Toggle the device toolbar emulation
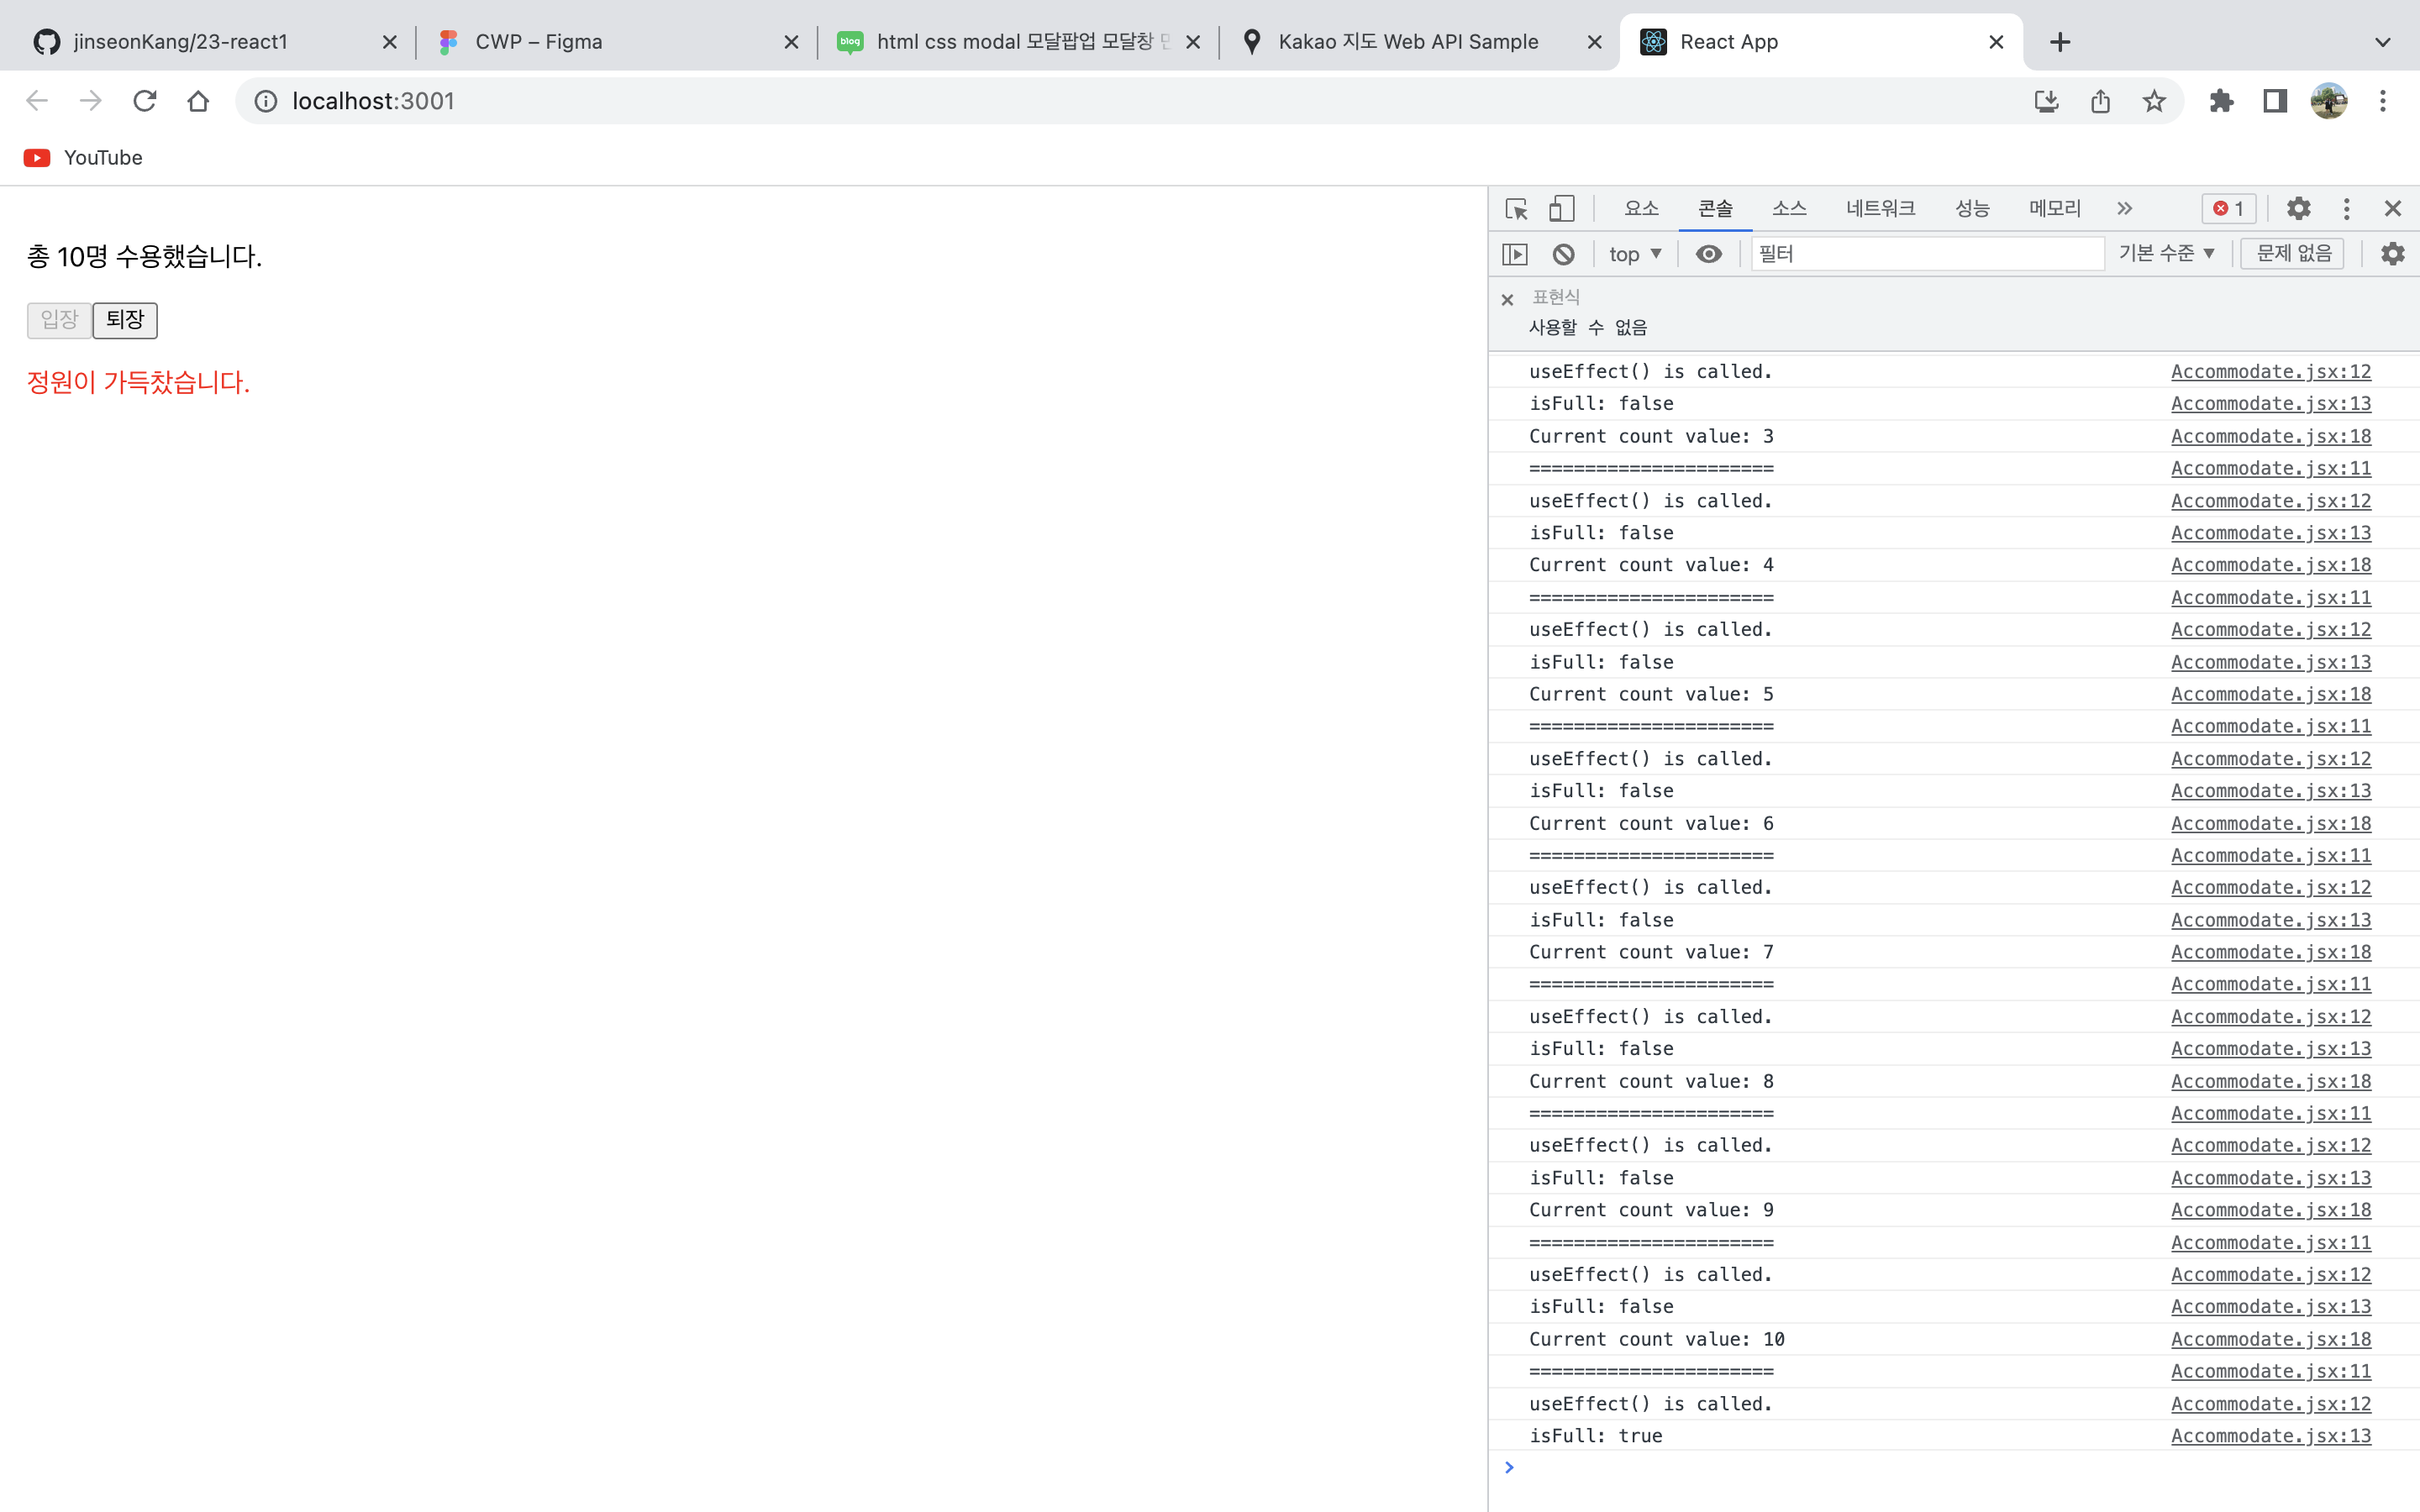This screenshot has height=1512, width=2420. (x=1559, y=208)
